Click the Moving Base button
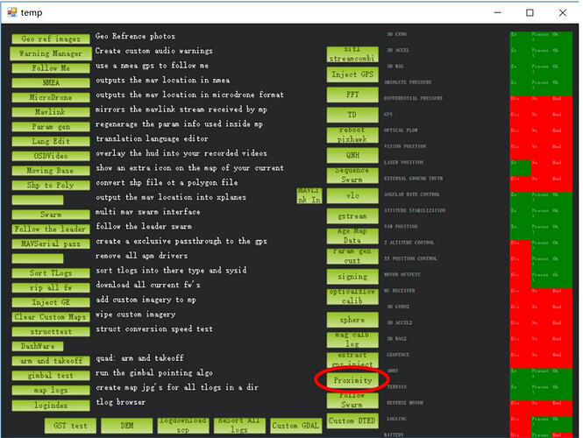This screenshot has height=438, width=583. pos(51,171)
